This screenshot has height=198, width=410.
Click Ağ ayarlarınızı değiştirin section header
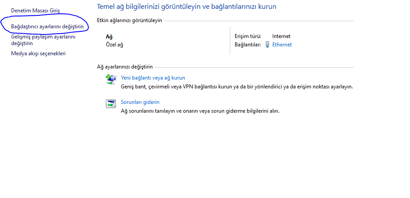[x=125, y=67]
